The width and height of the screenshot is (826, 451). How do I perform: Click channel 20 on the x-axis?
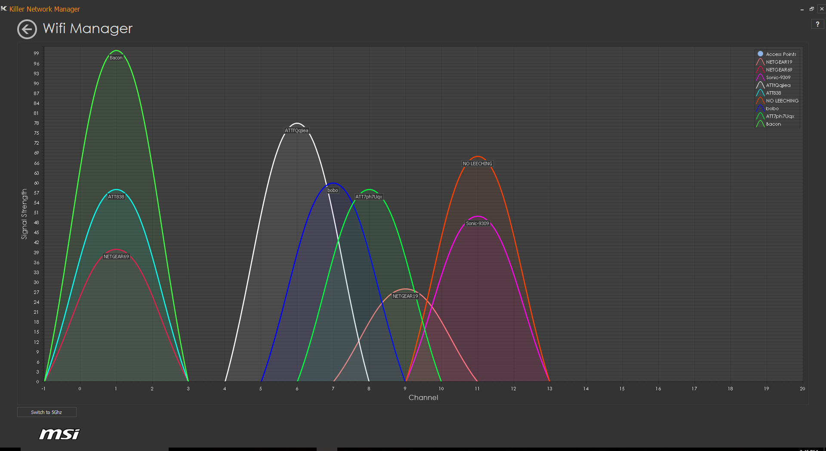coord(802,389)
